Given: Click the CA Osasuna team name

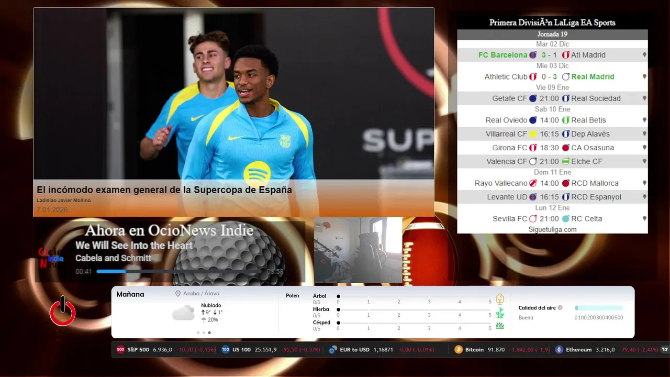Looking at the screenshot, I should [x=593, y=148].
